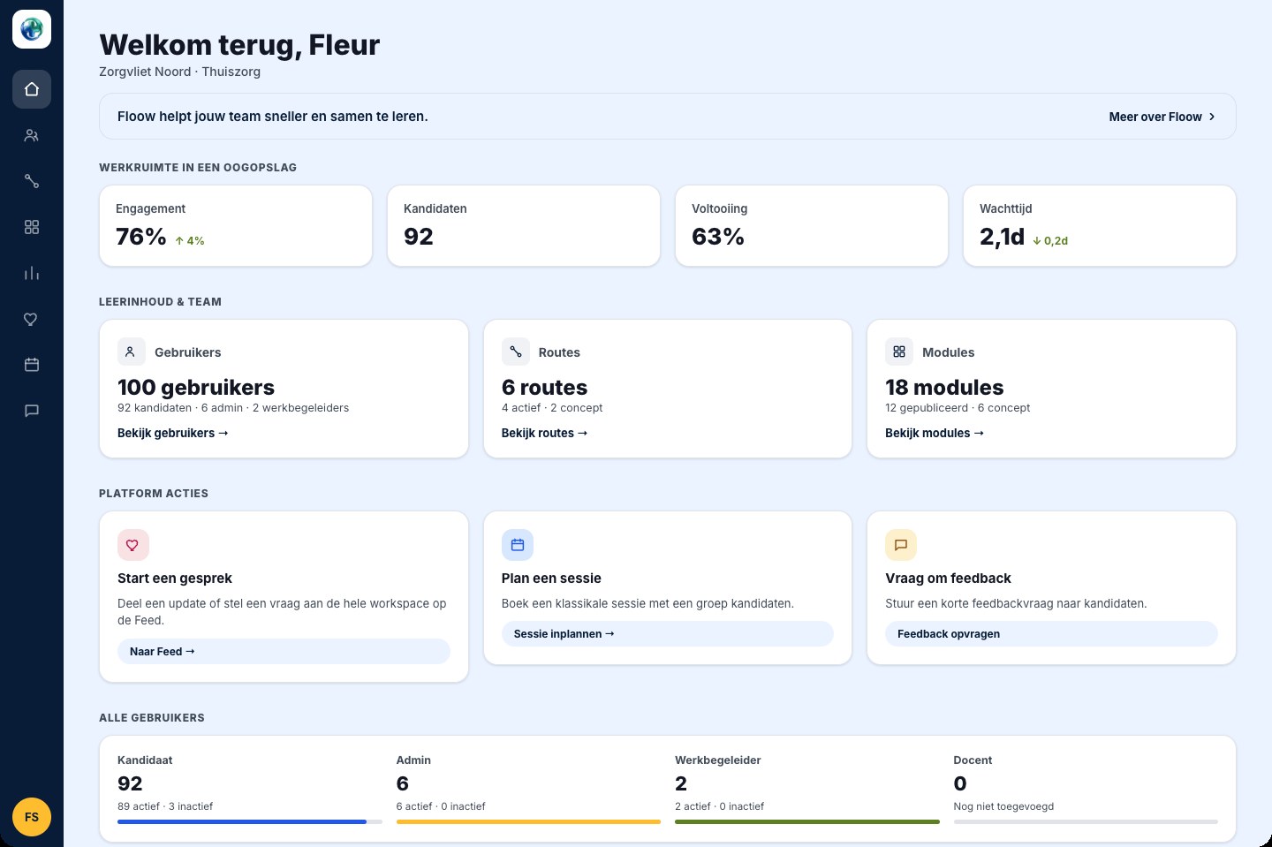Click the 'Floow helpt jouw team' banner text
1272x847 pixels.
(x=272, y=117)
